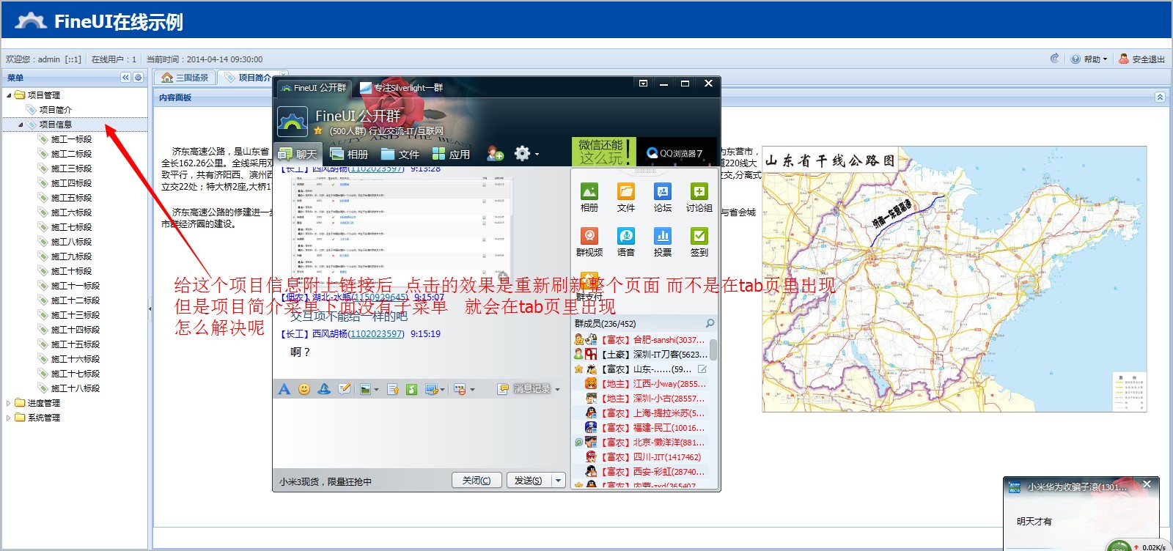Select the 文件 tab in group header bar
This screenshot has width=1173, height=551.
coord(400,154)
